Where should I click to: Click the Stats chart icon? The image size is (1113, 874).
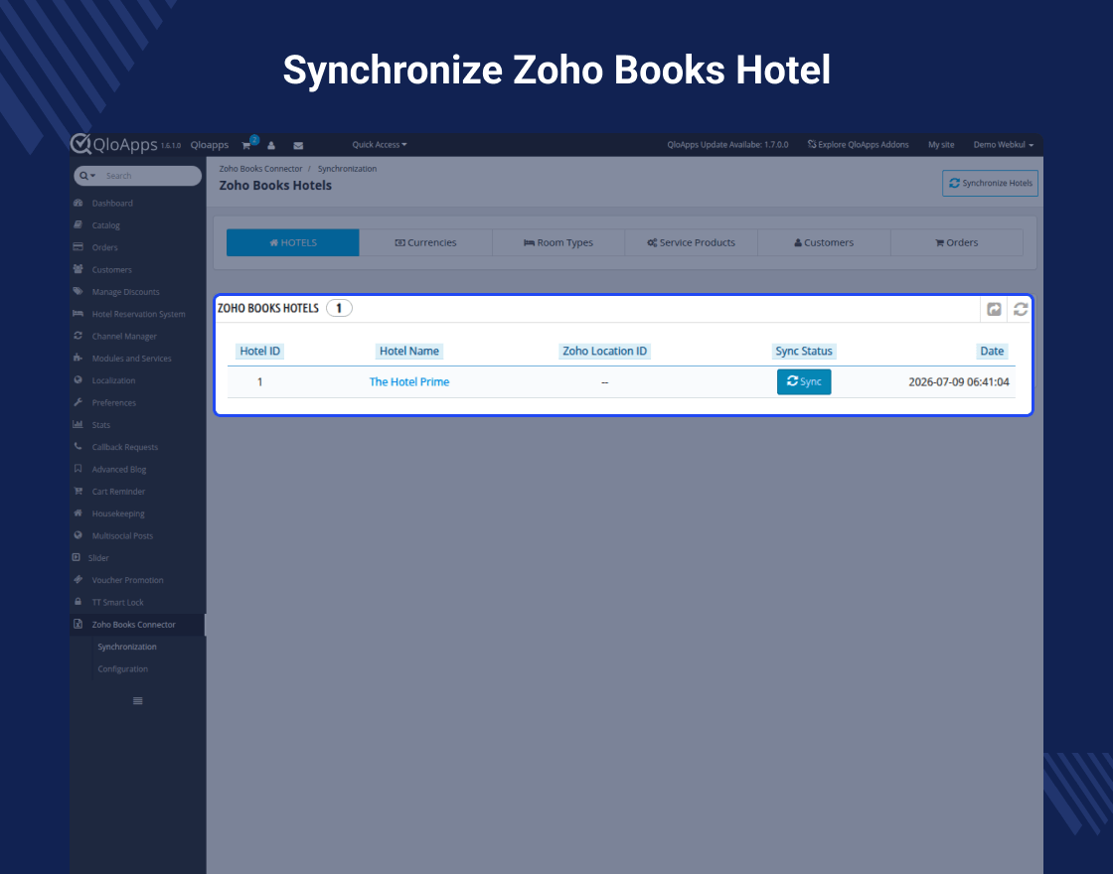point(79,424)
